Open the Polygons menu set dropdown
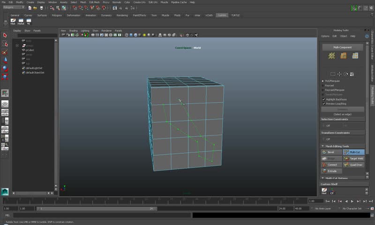The width and height of the screenshot is (375, 225). click(x=14, y=7)
